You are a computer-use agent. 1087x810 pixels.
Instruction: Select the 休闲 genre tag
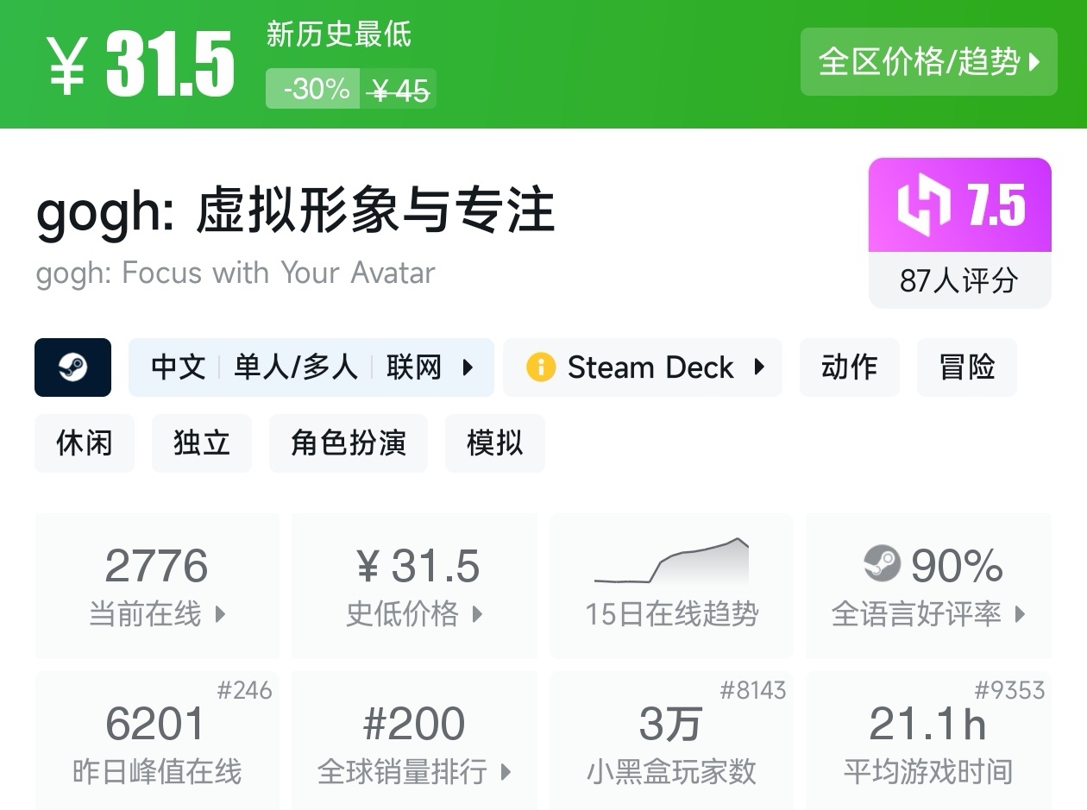click(85, 443)
